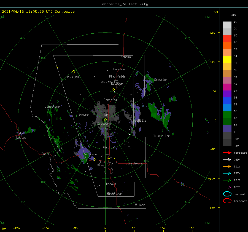Click the green 22JP arrow icon
The width and height of the screenshot is (248, 232).
(x=227, y=180)
